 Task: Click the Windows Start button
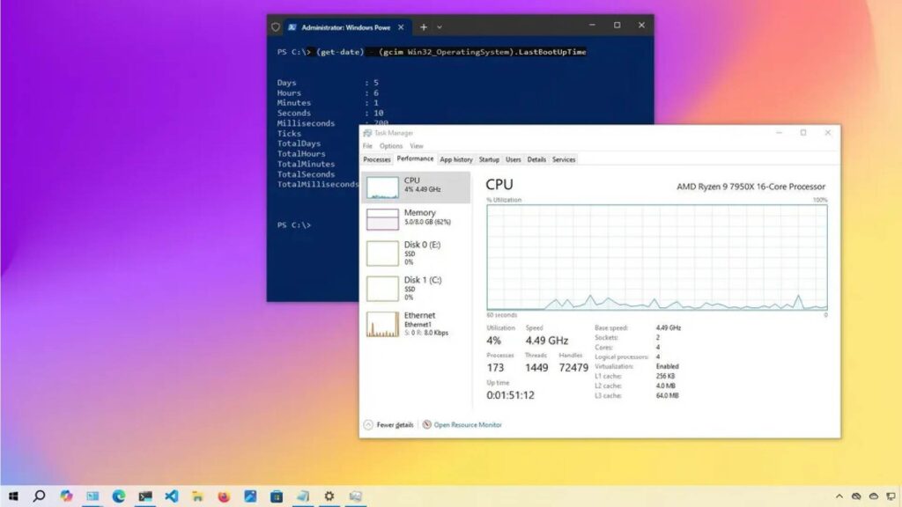point(13,496)
